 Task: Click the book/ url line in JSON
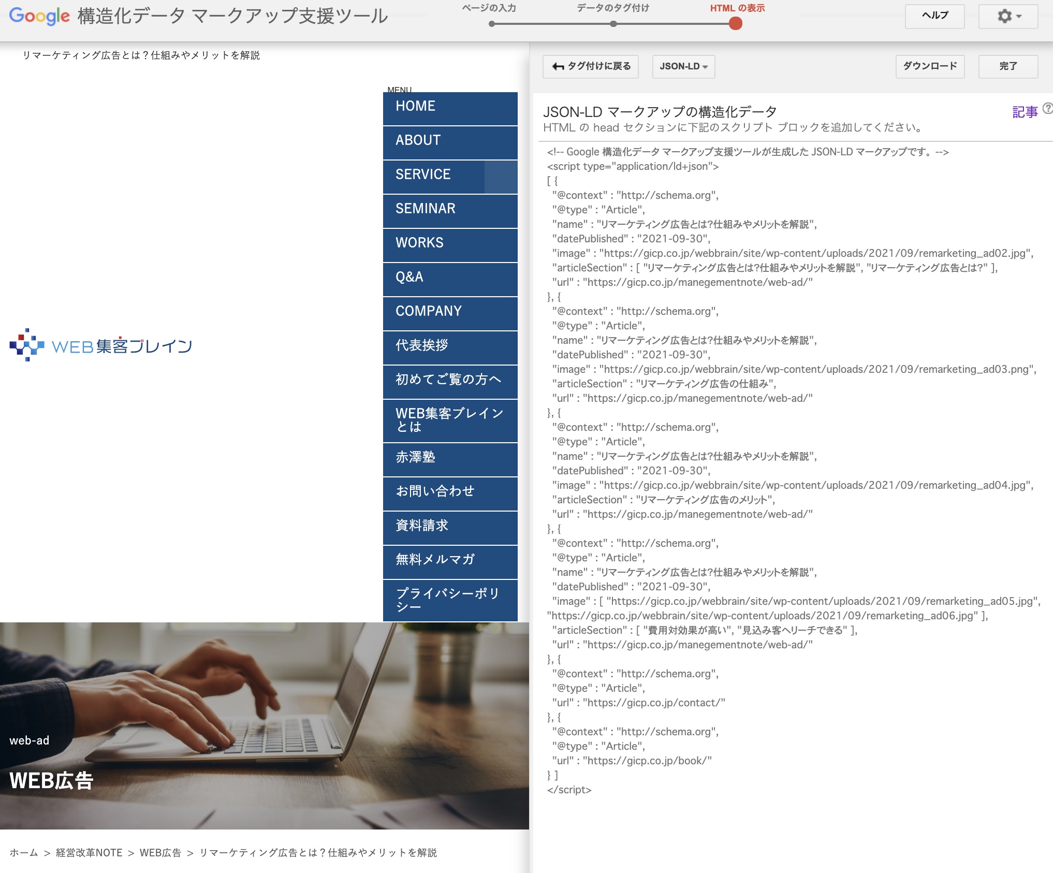coord(632,761)
